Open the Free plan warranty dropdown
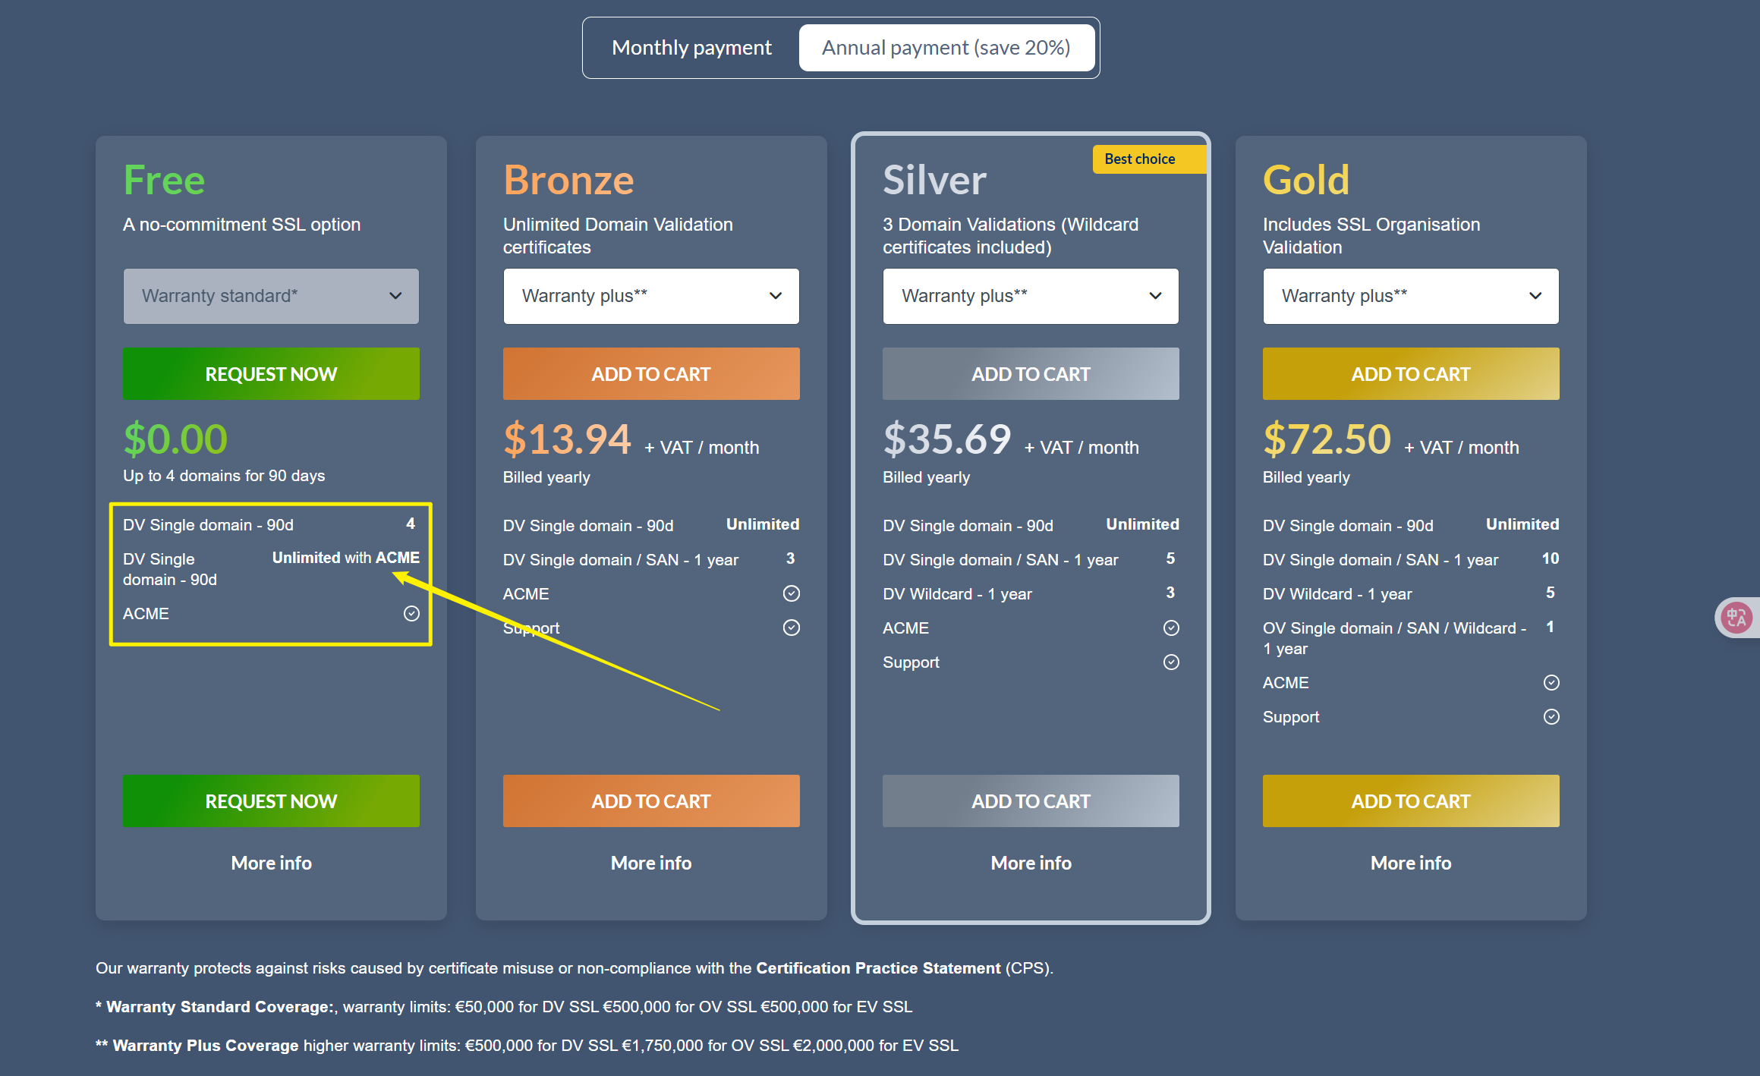The width and height of the screenshot is (1760, 1076). point(271,296)
